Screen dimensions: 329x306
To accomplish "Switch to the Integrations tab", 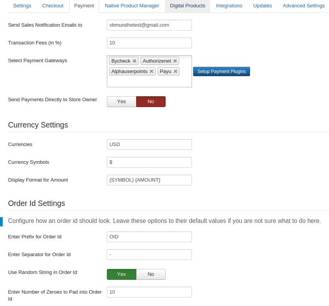I will (229, 6).
